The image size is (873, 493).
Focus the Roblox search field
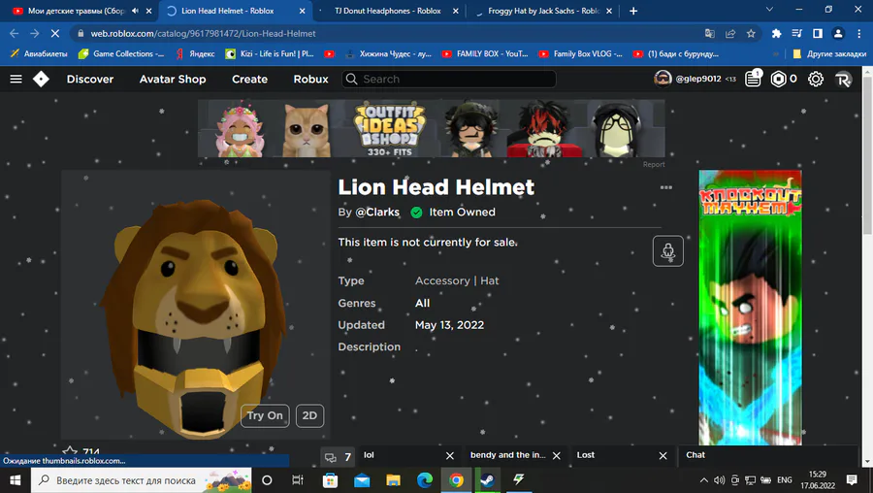coord(449,80)
